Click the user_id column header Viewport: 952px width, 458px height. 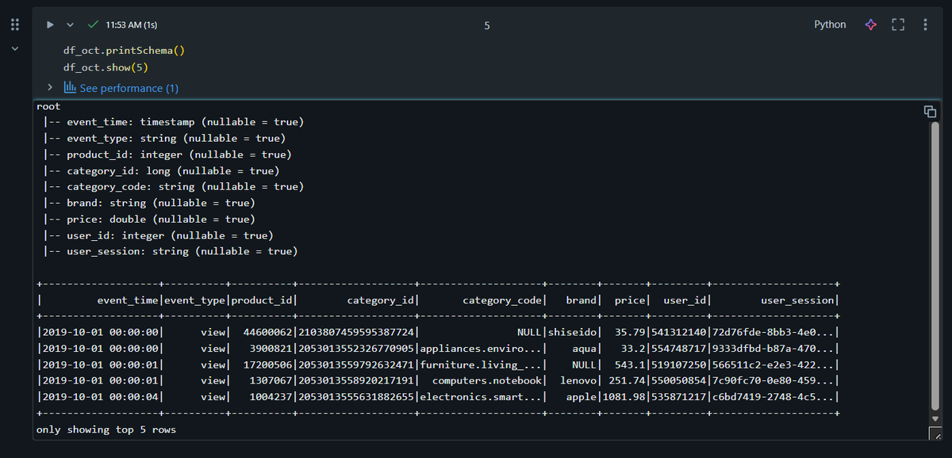(x=685, y=300)
